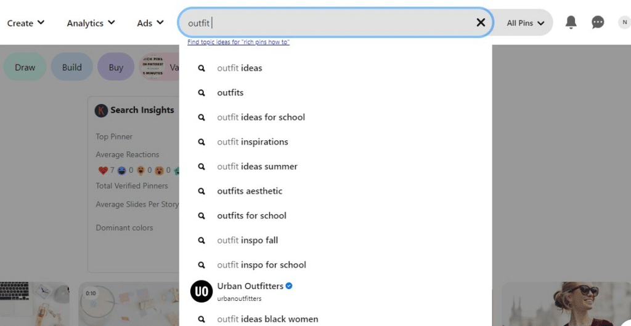The height and width of the screenshot is (326, 631).
Task: Click the magnifier beside 'outfits aesthetic'
Action: tap(202, 191)
